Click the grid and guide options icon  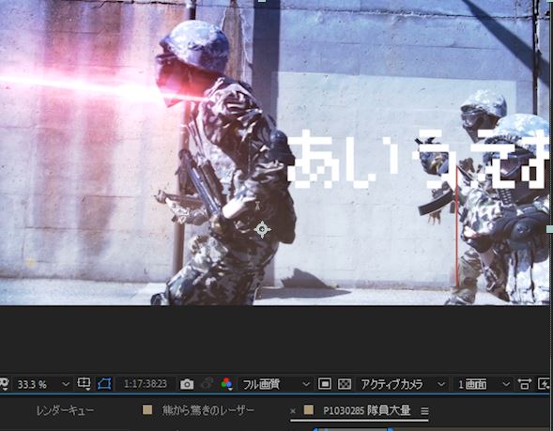(84, 384)
